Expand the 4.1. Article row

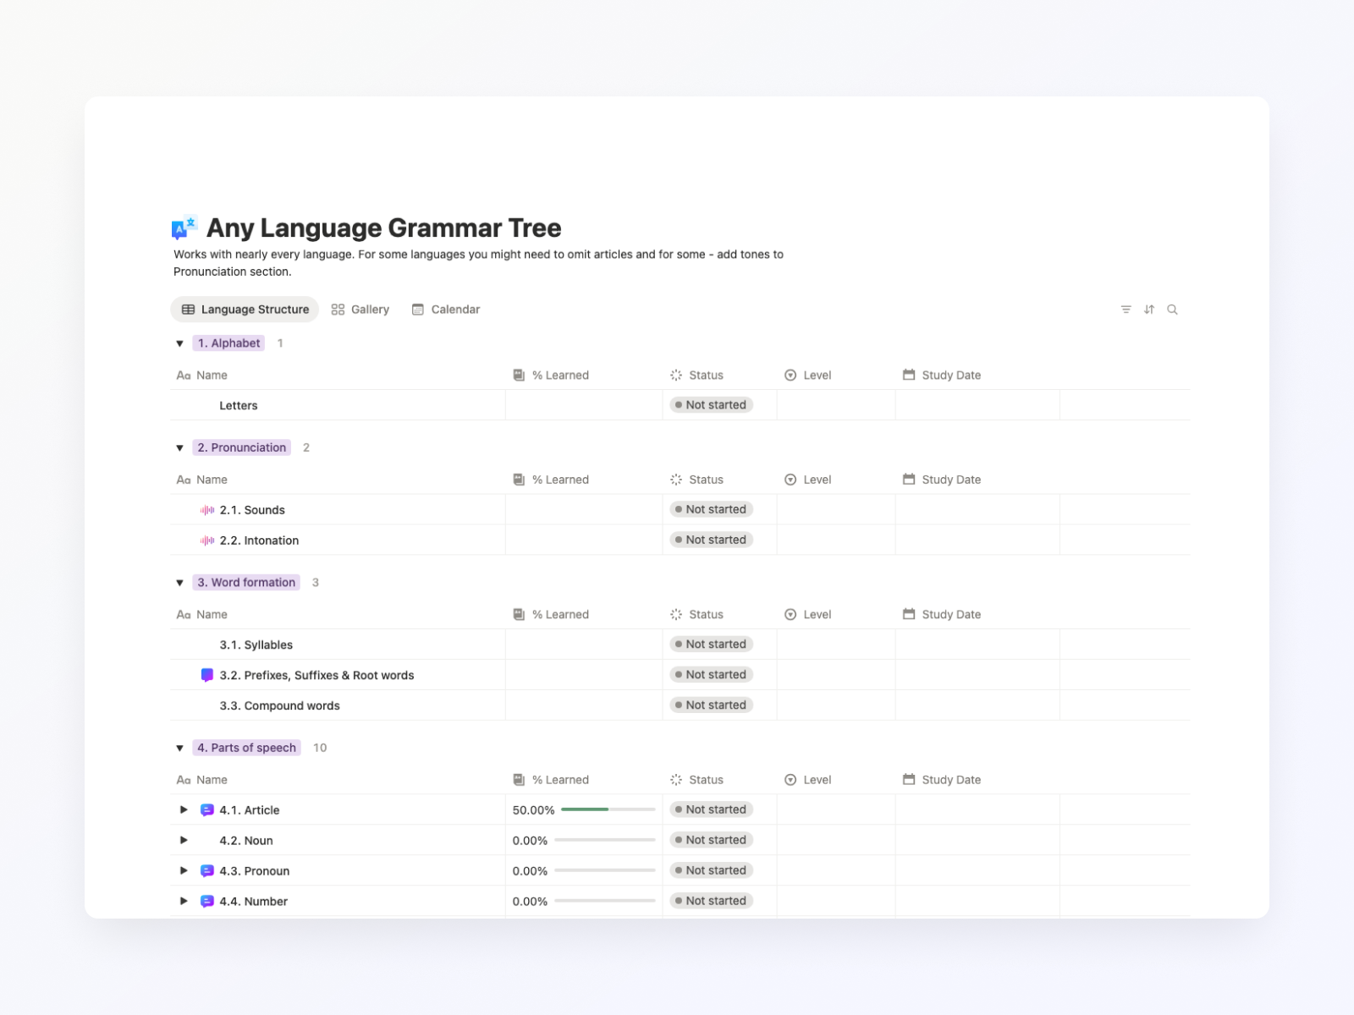tap(184, 810)
